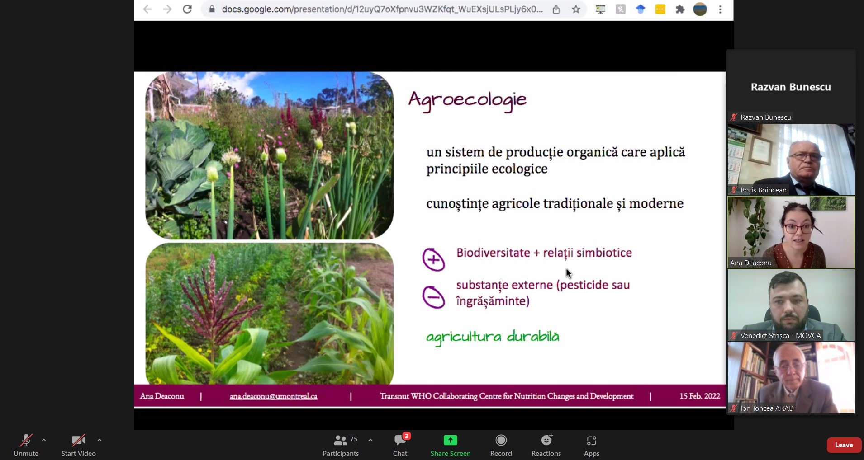The height and width of the screenshot is (460, 864).
Task: Unmute the microphone
Action: [26, 445]
